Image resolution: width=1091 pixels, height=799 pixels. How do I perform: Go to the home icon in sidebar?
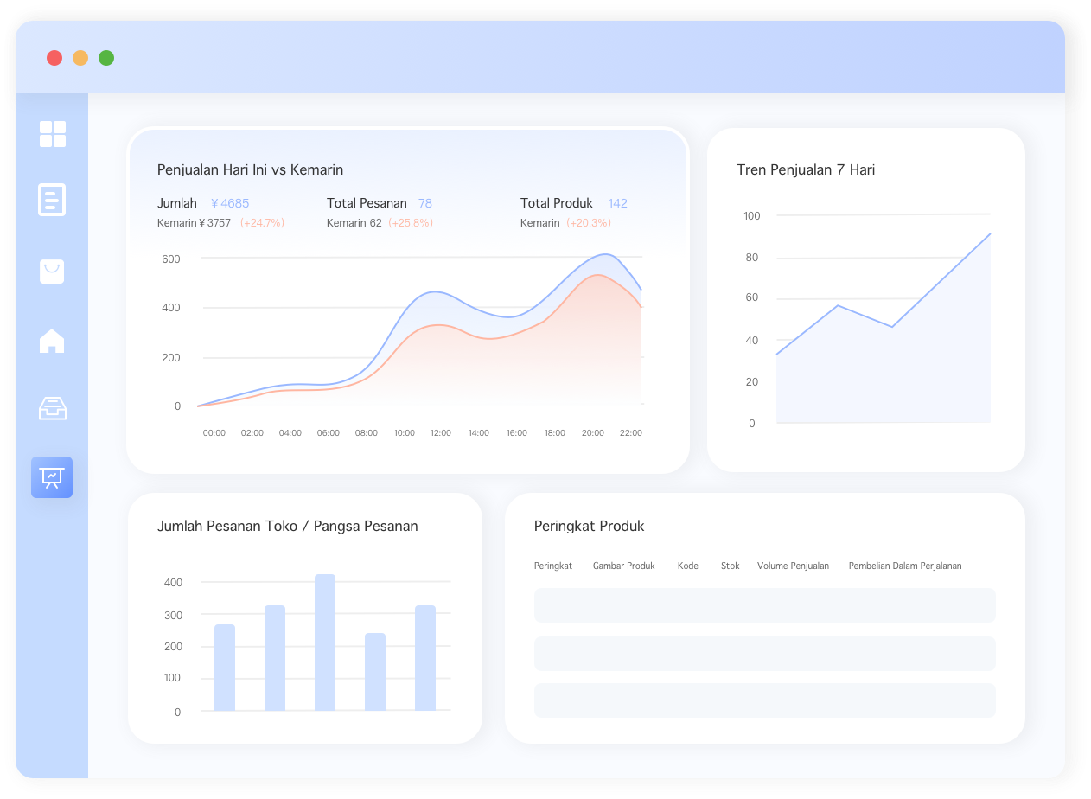[52, 341]
